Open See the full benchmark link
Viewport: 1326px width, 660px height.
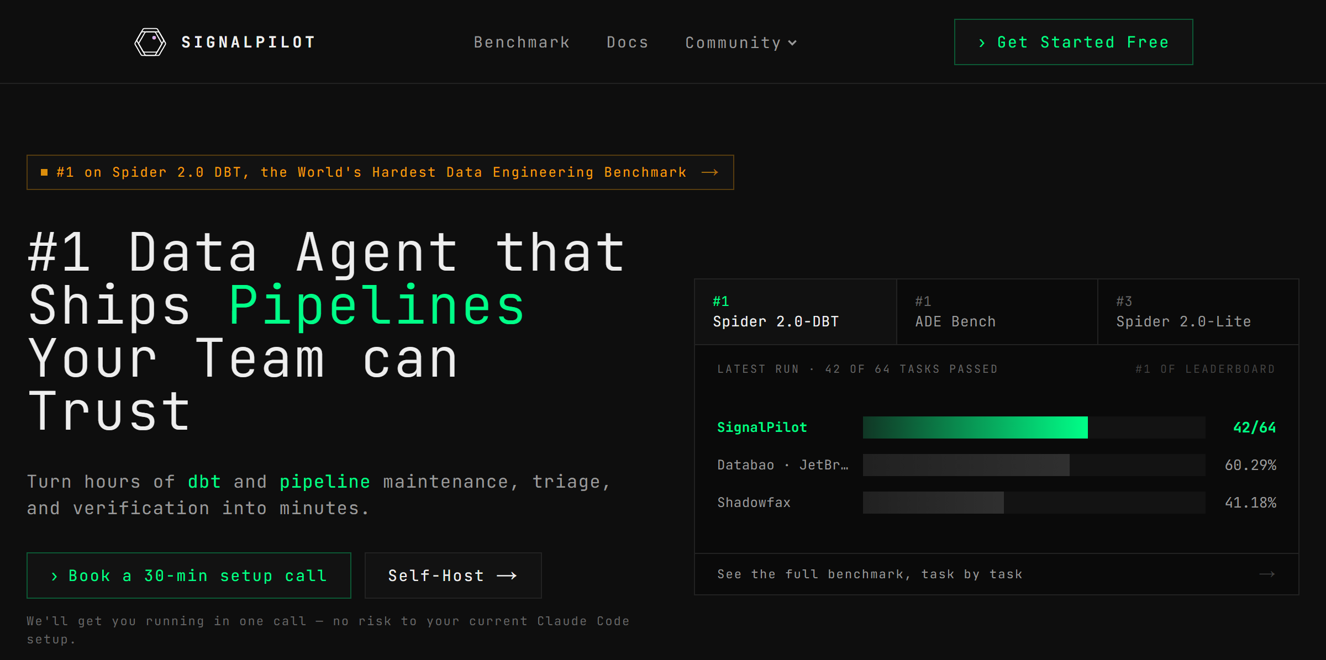click(996, 574)
